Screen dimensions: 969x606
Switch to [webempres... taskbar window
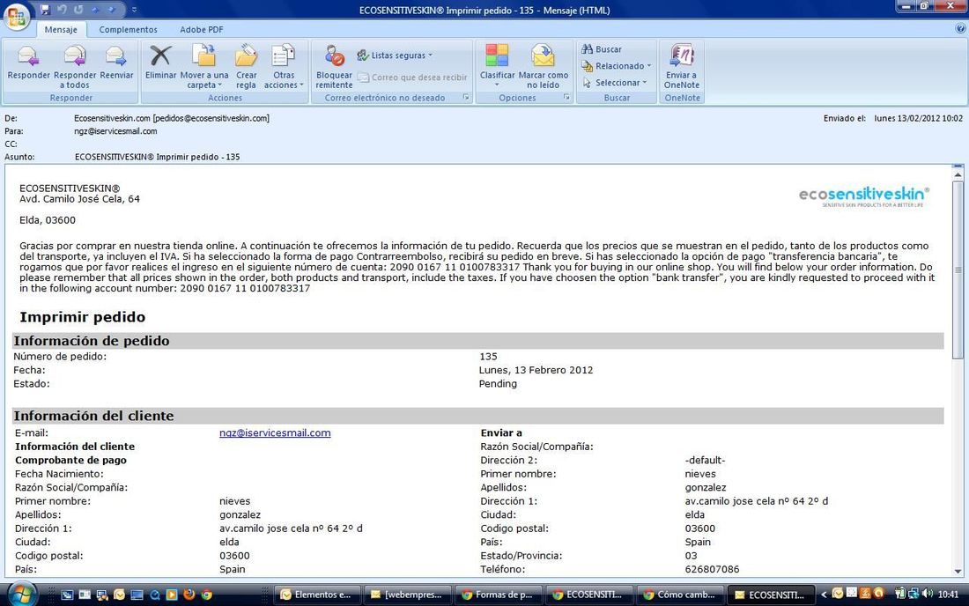(x=407, y=595)
